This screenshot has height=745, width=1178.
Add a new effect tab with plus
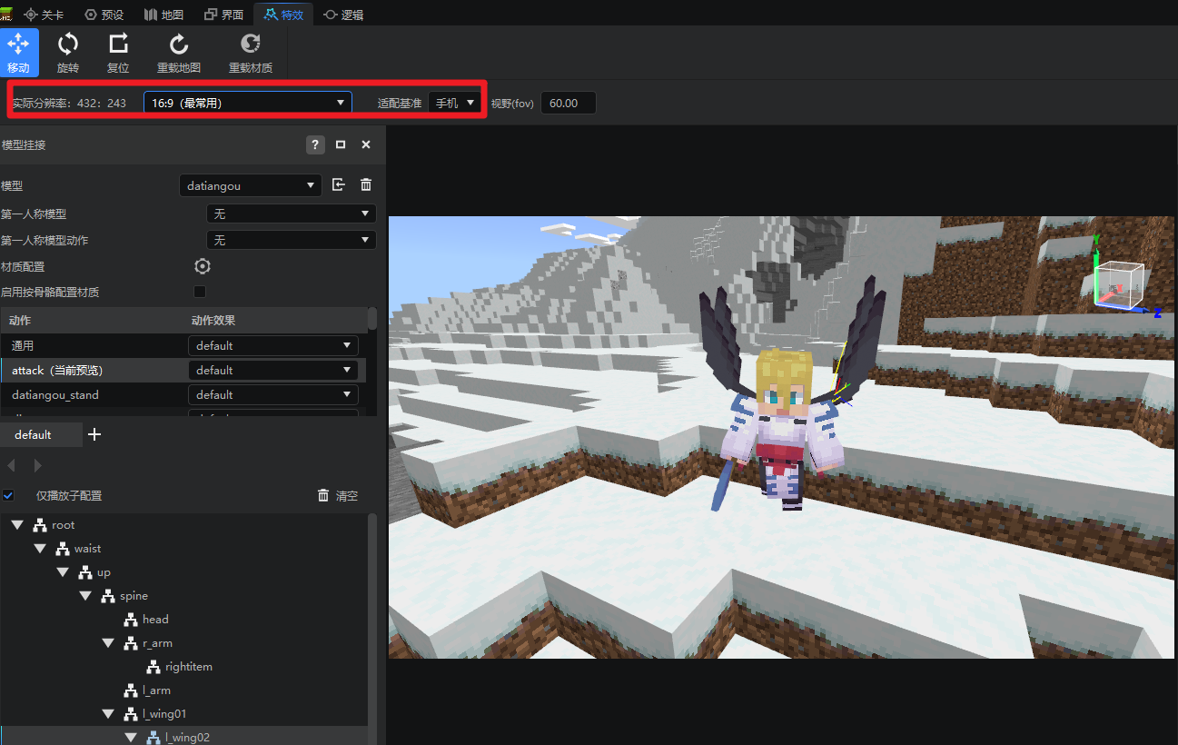tap(94, 434)
